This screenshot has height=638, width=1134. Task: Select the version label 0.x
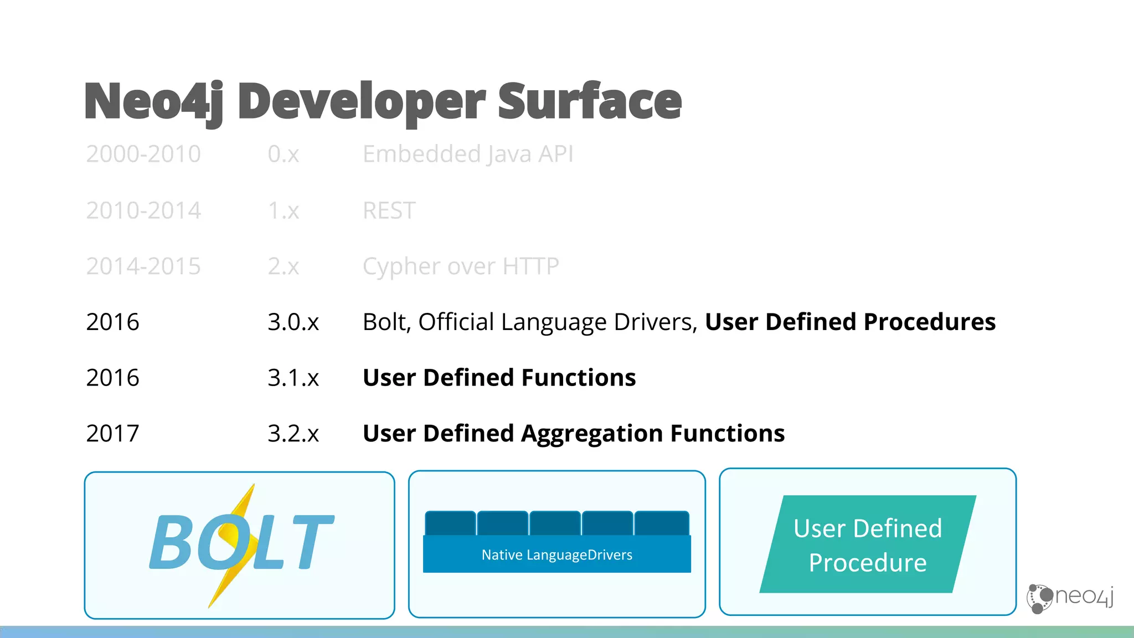[x=283, y=154]
